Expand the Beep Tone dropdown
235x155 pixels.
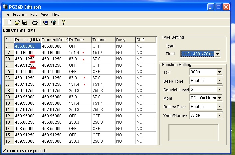click(x=219, y=81)
